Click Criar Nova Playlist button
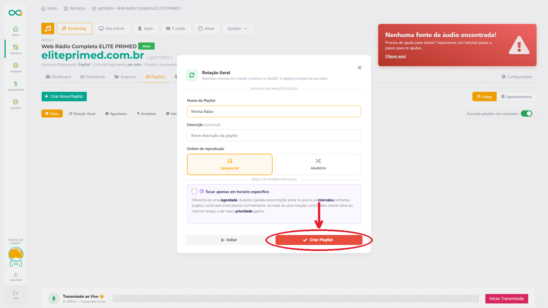The width and height of the screenshot is (548, 308). coord(64,96)
